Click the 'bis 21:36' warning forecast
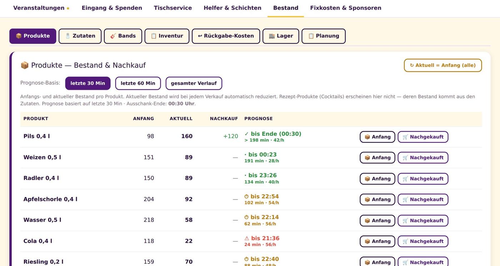 262,238
